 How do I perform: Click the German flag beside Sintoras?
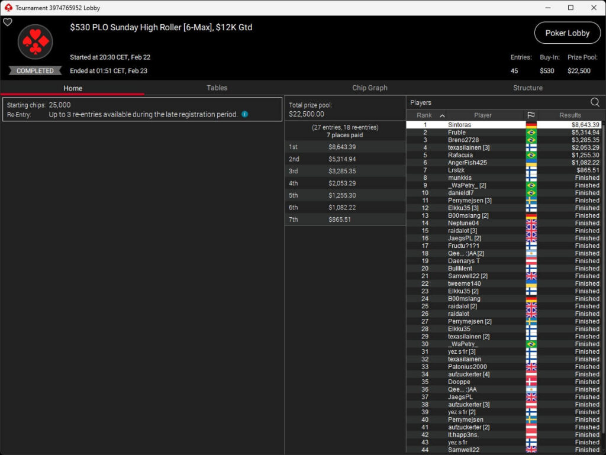tap(531, 125)
